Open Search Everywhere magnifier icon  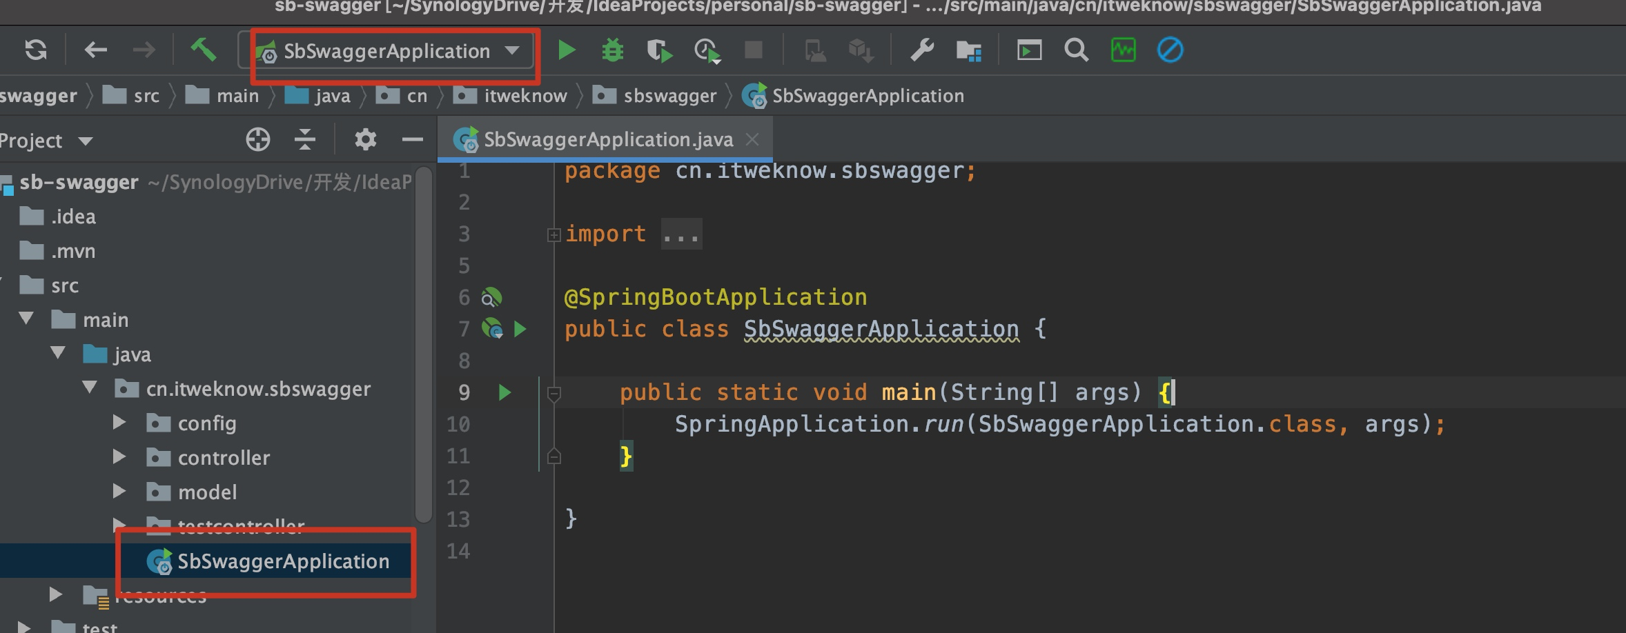[1076, 50]
